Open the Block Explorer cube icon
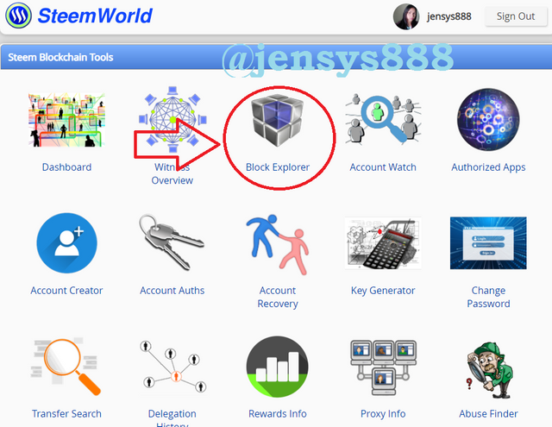Image resolution: width=552 pixels, height=427 pixels. [x=278, y=120]
